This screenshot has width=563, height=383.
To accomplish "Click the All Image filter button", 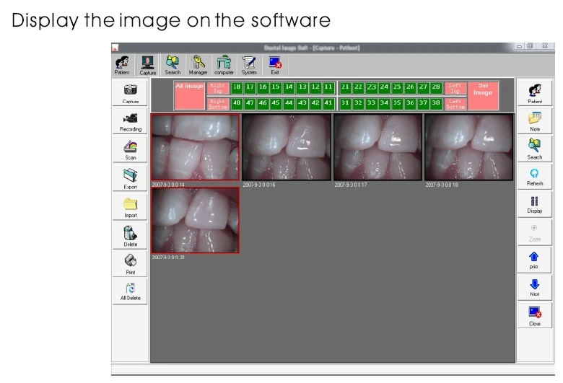I will [190, 95].
